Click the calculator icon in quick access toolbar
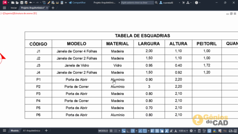 (x=62, y=3)
